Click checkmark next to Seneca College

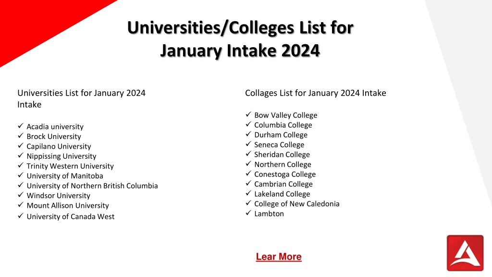[248, 144]
